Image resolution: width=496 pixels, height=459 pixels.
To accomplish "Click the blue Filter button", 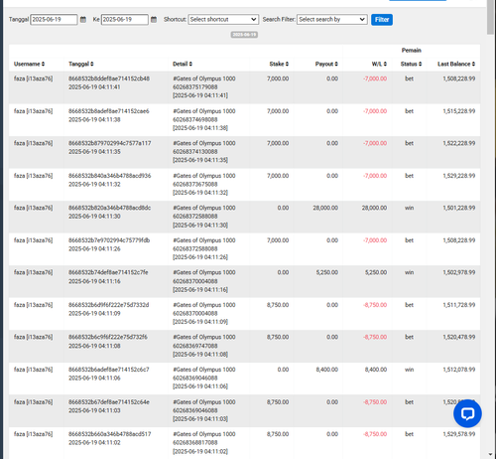I will coord(382,20).
